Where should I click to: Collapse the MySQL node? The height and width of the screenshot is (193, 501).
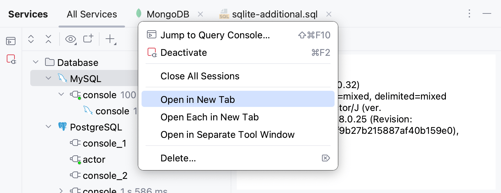coord(48,78)
